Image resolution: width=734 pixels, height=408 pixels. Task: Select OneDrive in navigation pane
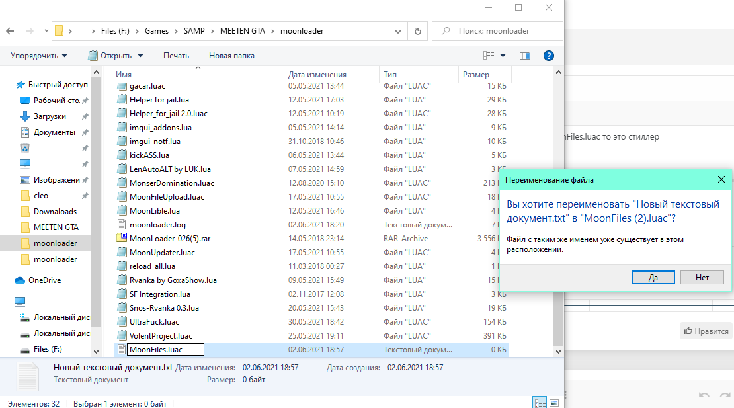38,280
